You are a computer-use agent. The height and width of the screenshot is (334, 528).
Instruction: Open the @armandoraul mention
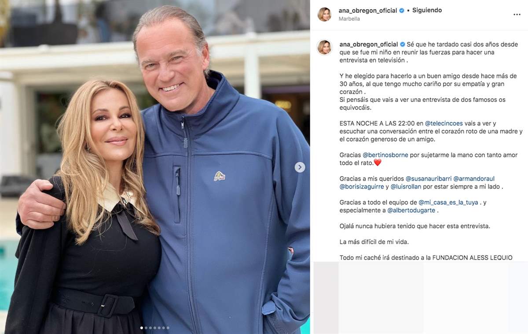[474, 179]
